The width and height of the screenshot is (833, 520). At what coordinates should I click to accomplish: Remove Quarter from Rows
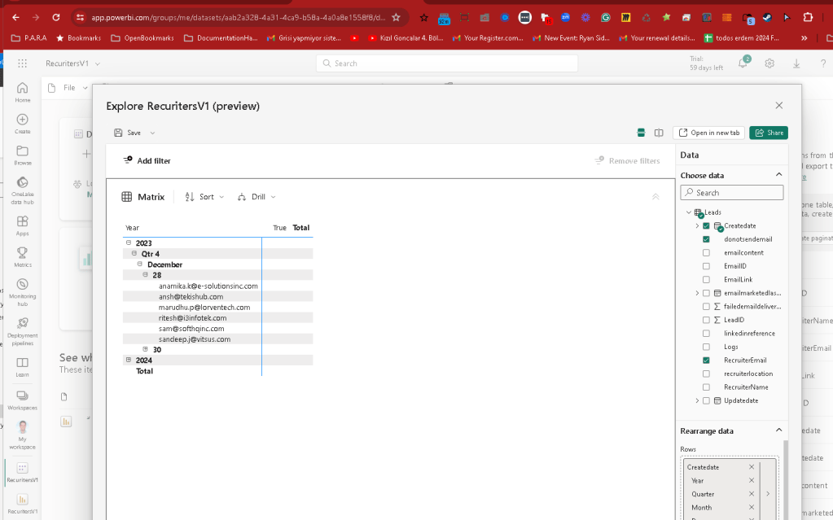752,494
